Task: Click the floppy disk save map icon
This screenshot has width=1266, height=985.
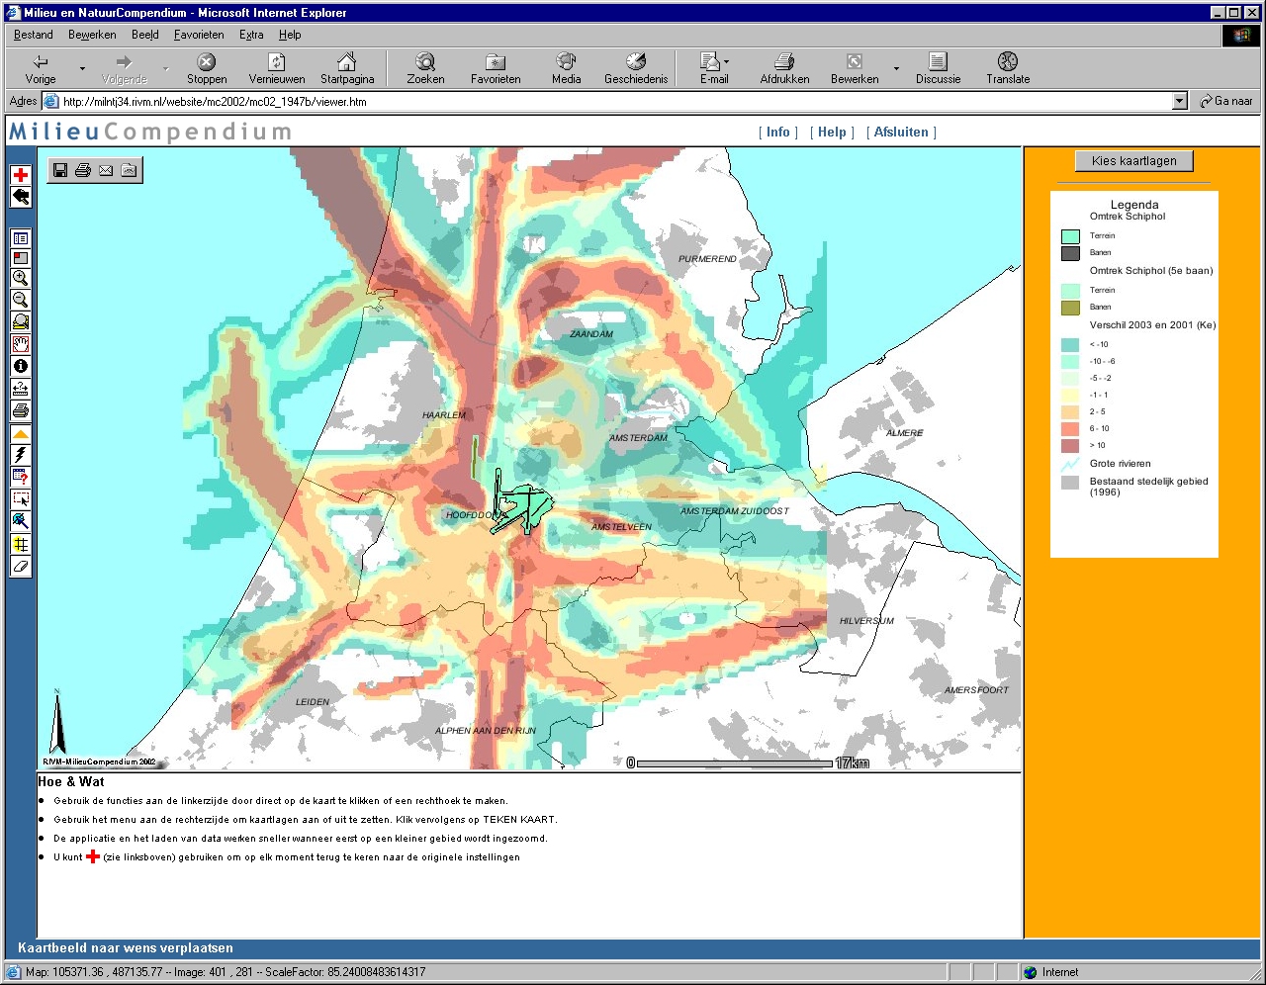Action: coord(60,170)
